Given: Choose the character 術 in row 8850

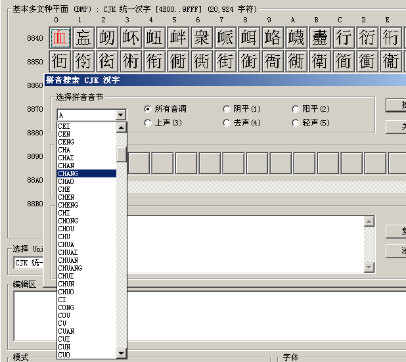Looking at the screenshot, I should 131,62.
